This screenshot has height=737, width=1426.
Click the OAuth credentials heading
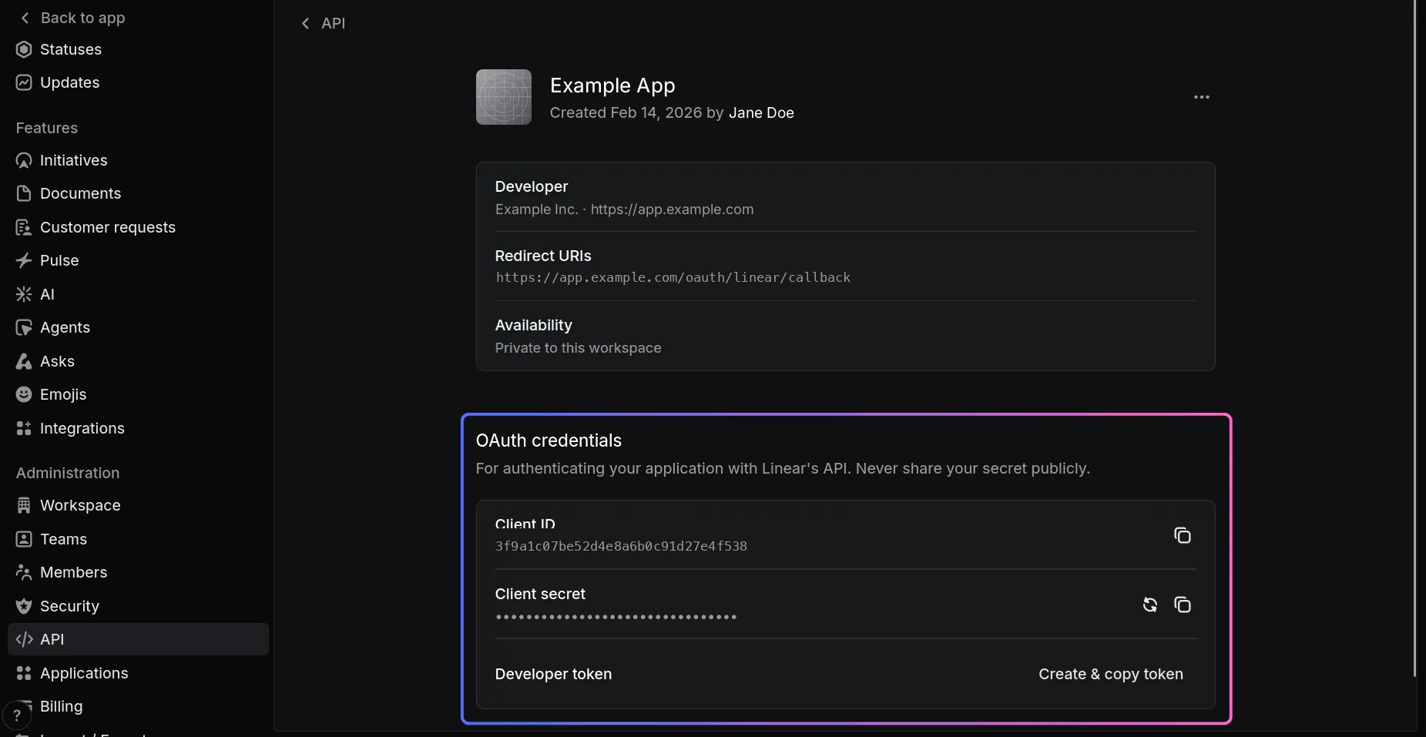pos(549,441)
